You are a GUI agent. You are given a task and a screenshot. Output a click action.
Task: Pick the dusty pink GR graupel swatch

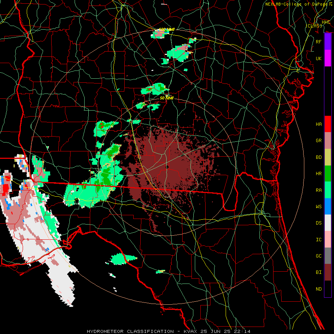tap(328, 141)
